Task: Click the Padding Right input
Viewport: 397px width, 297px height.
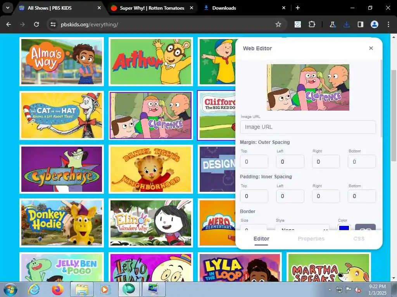Action: 326,196
